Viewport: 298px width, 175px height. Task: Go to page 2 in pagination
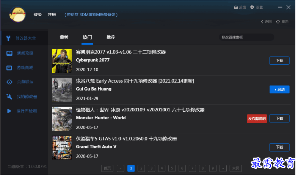click(141, 168)
